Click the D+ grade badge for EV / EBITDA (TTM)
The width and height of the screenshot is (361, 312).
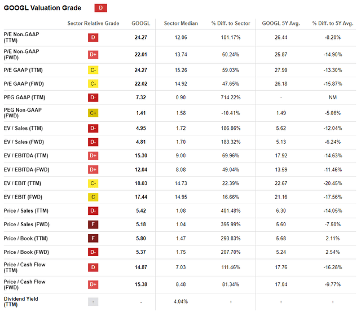(x=93, y=155)
